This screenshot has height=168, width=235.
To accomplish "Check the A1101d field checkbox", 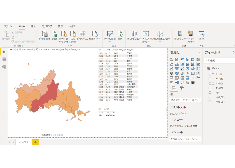I will 210,79.
